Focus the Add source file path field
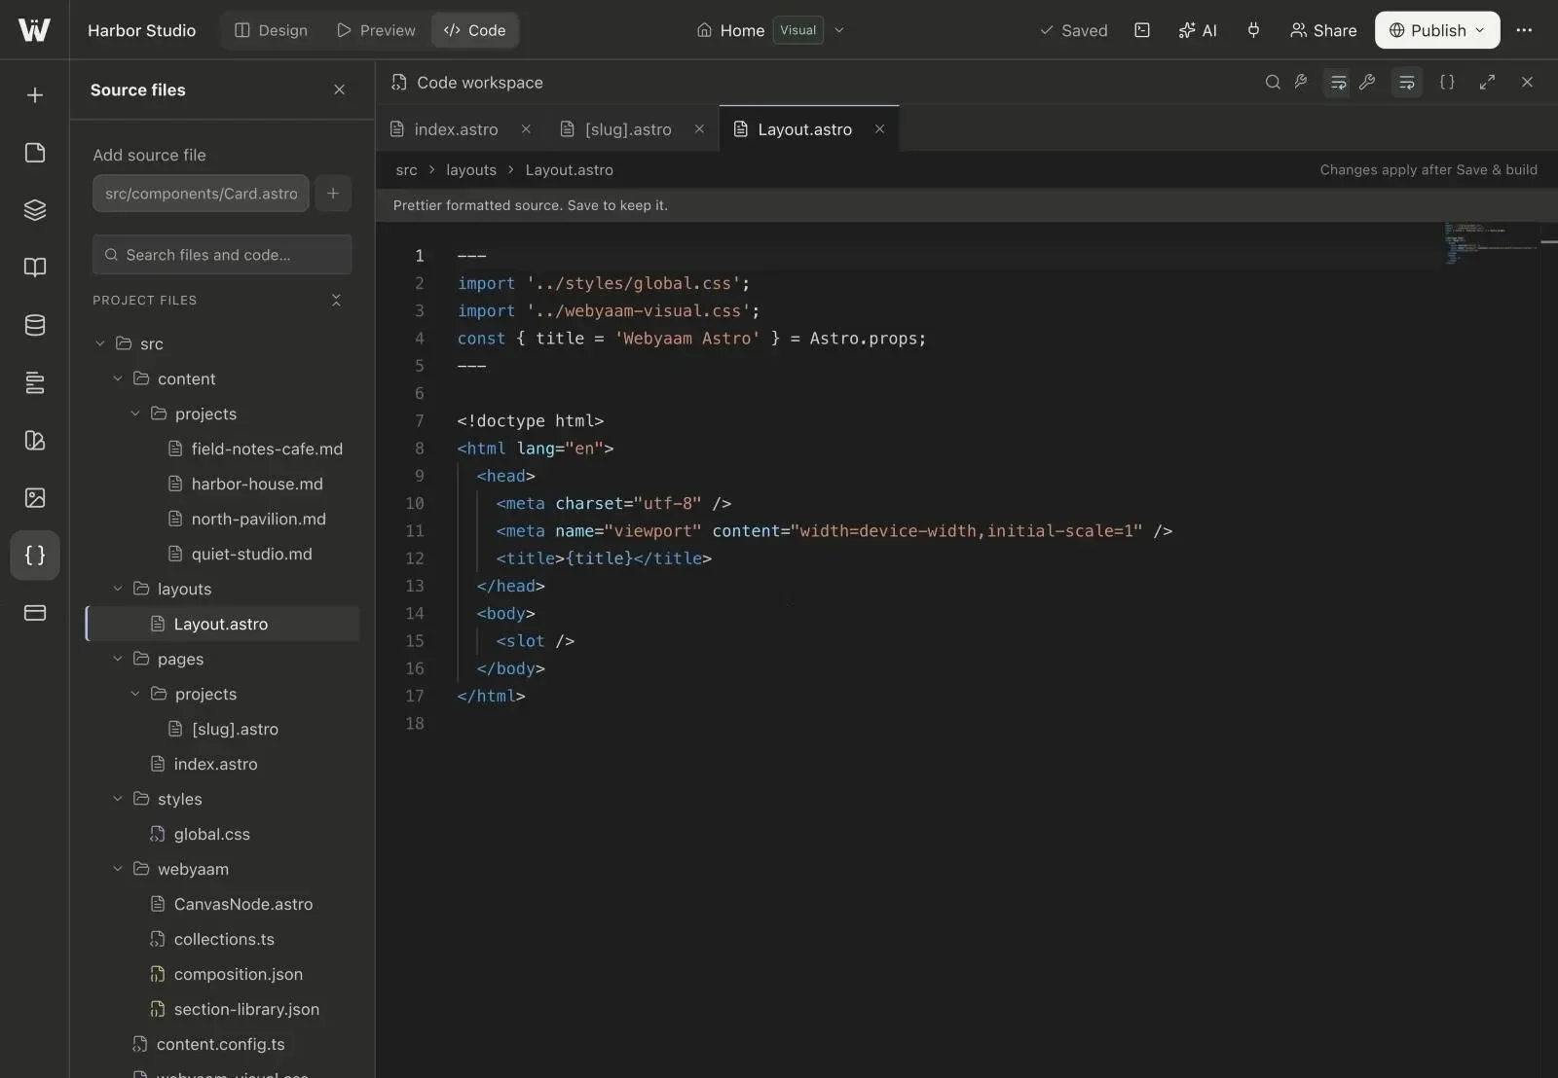1558x1078 pixels. click(x=201, y=194)
